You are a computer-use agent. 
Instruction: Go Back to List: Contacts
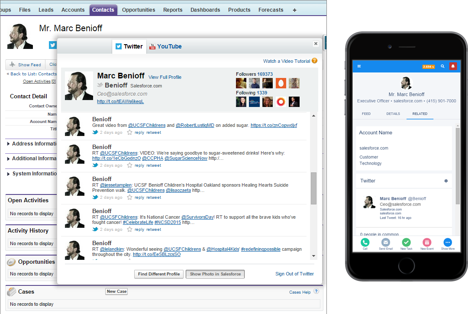33,74
